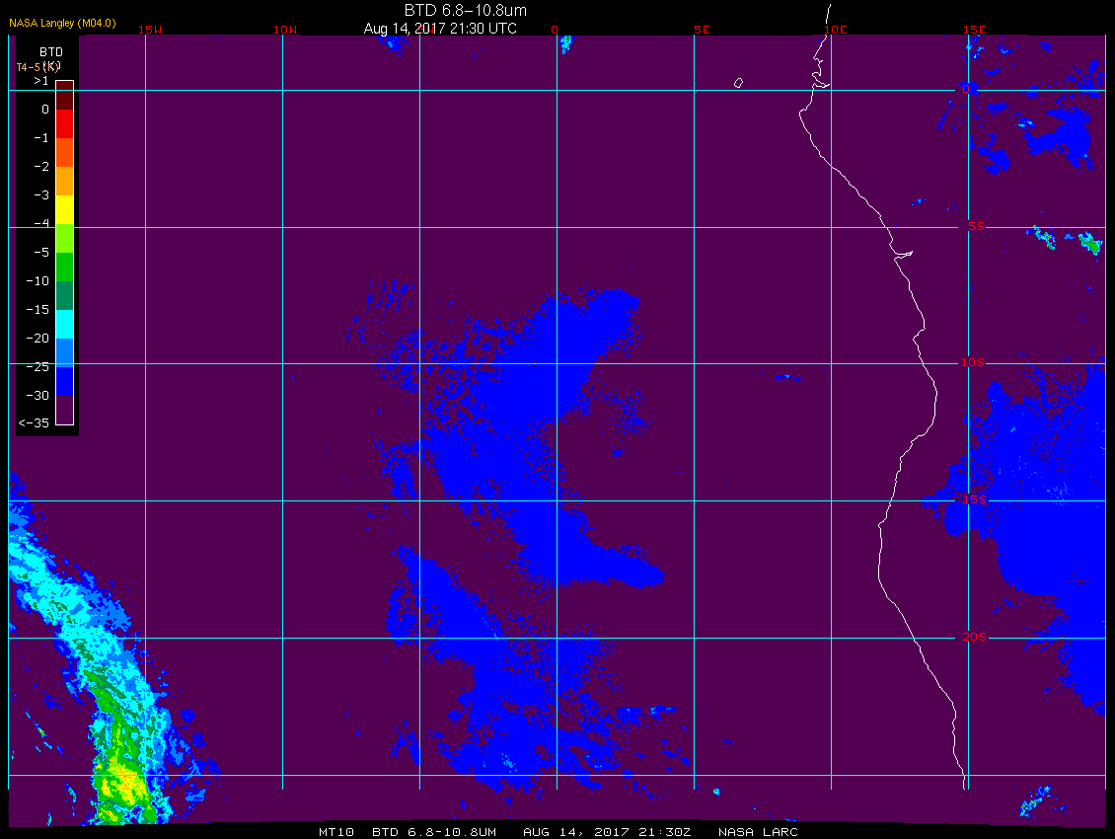Click the "T4-5 (K)" units label

[x=38, y=67]
